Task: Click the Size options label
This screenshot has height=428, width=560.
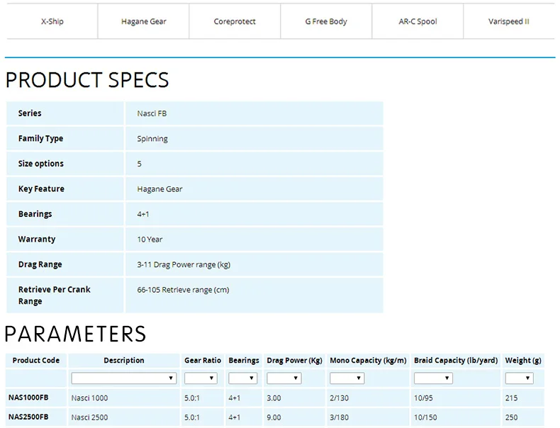Action: [x=41, y=164]
